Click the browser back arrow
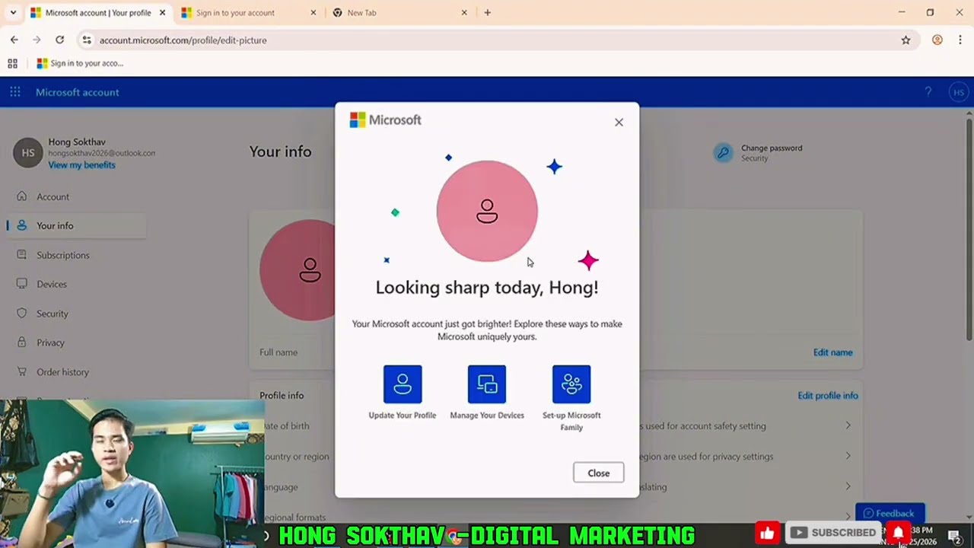This screenshot has width=974, height=548. pos(14,40)
